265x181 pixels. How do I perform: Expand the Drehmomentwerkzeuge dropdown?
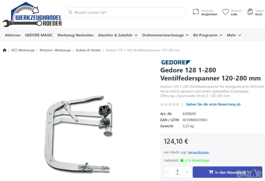165,35
